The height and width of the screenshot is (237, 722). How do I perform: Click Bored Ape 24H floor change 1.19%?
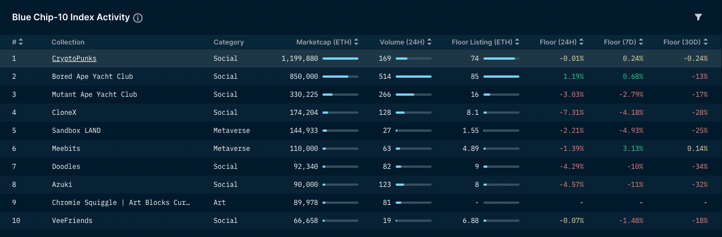pyautogui.click(x=573, y=77)
